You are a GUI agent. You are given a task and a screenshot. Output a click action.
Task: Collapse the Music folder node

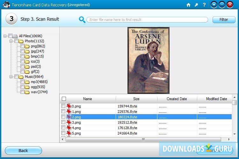pyautogui.click(x=11, y=77)
